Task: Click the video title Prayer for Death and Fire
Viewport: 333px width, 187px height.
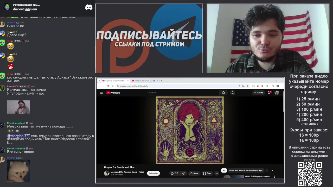Action: [x=119, y=167]
